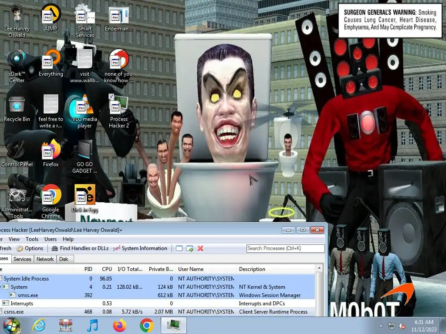Click 'Client Server Runtime Process' description text

point(273,311)
